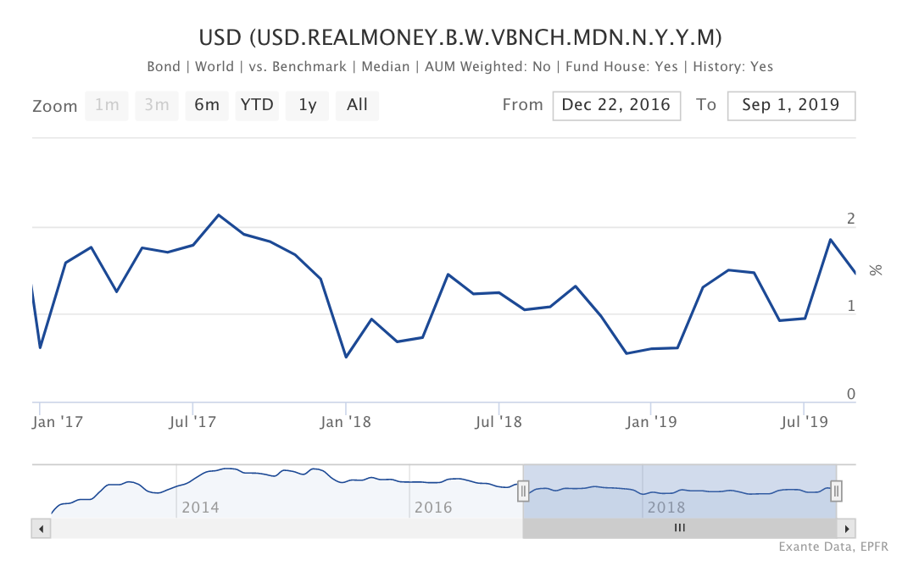Click the subtitle line starting with Bond | World
Viewport: 919px width, 566px height.
point(459,66)
